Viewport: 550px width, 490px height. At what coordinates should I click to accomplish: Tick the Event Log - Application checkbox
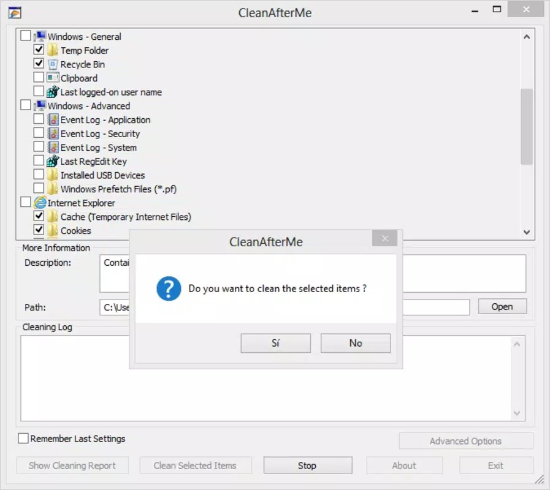(x=39, y=119)
